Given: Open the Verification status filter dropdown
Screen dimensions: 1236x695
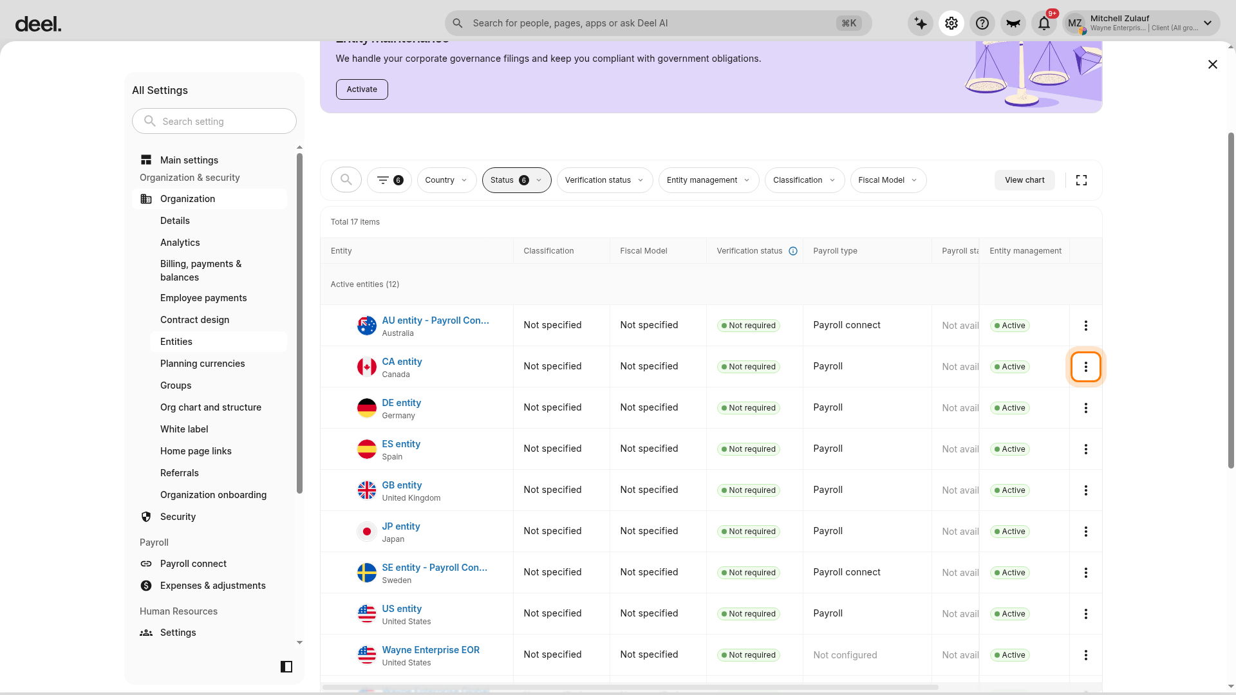Looking at the screenshot, I should click(x=605, y=180).
